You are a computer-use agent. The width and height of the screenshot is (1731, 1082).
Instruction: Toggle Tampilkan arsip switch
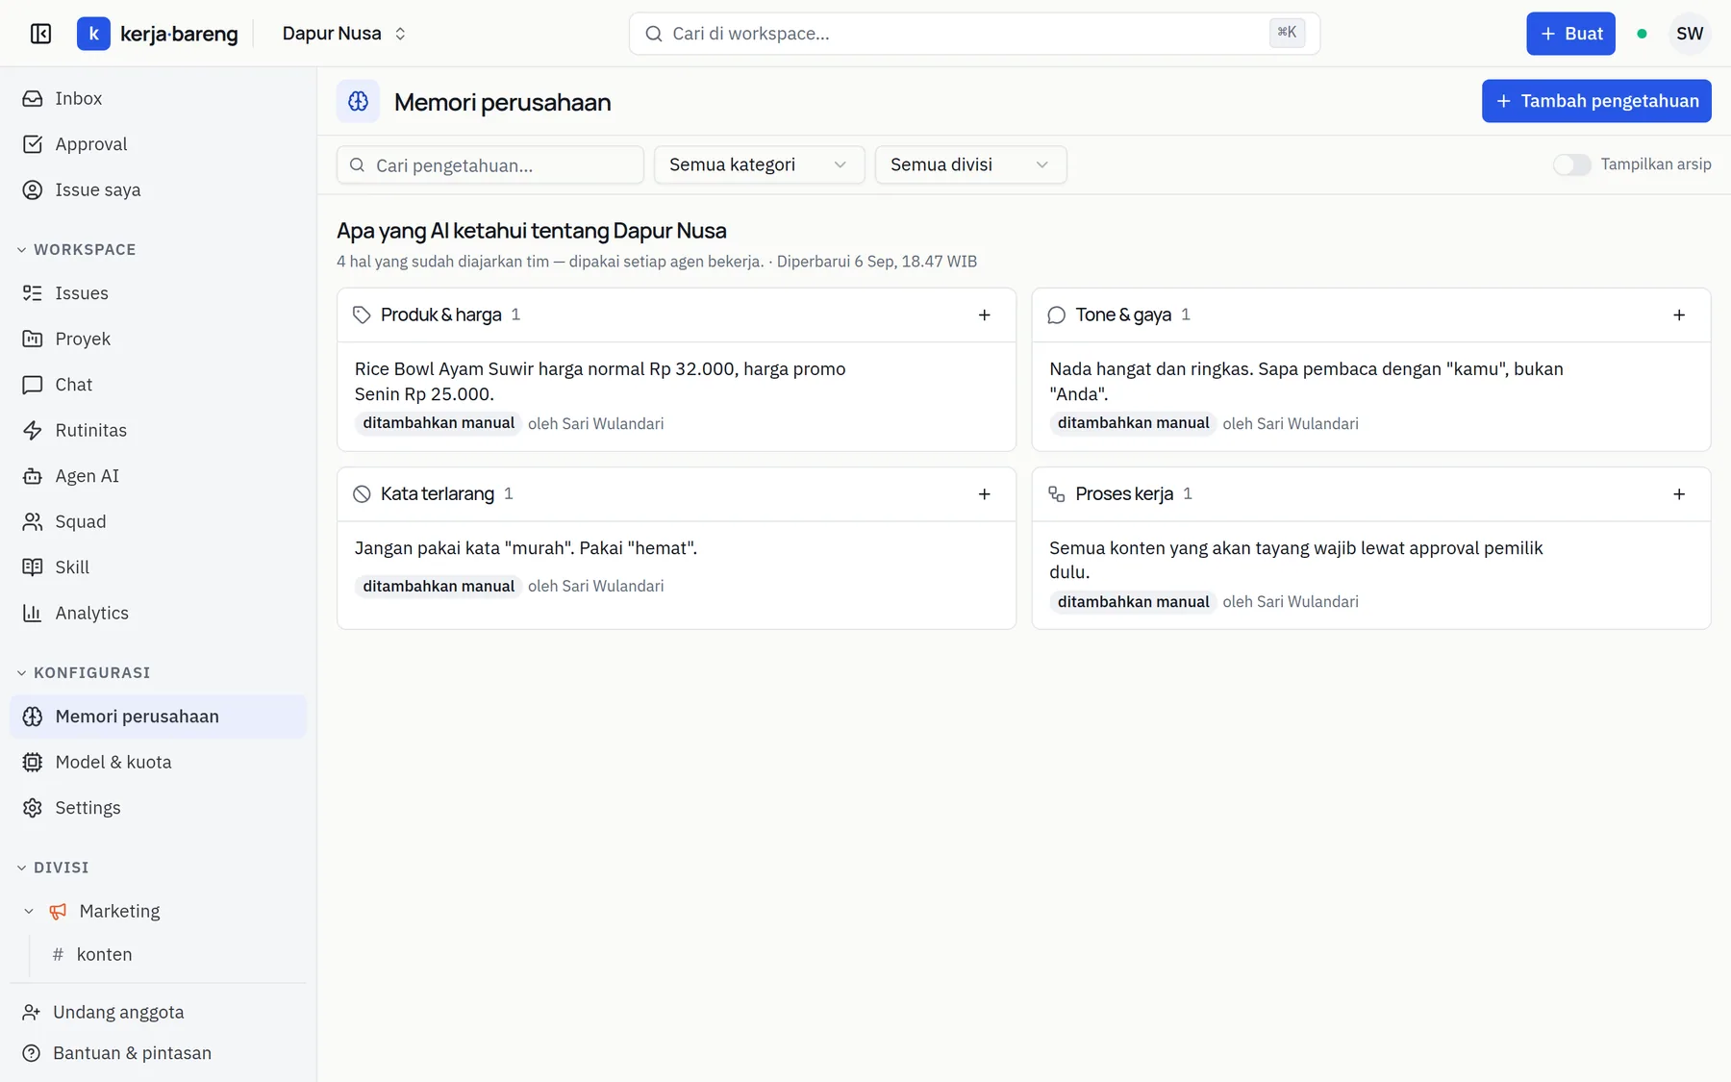[1571, 164]
